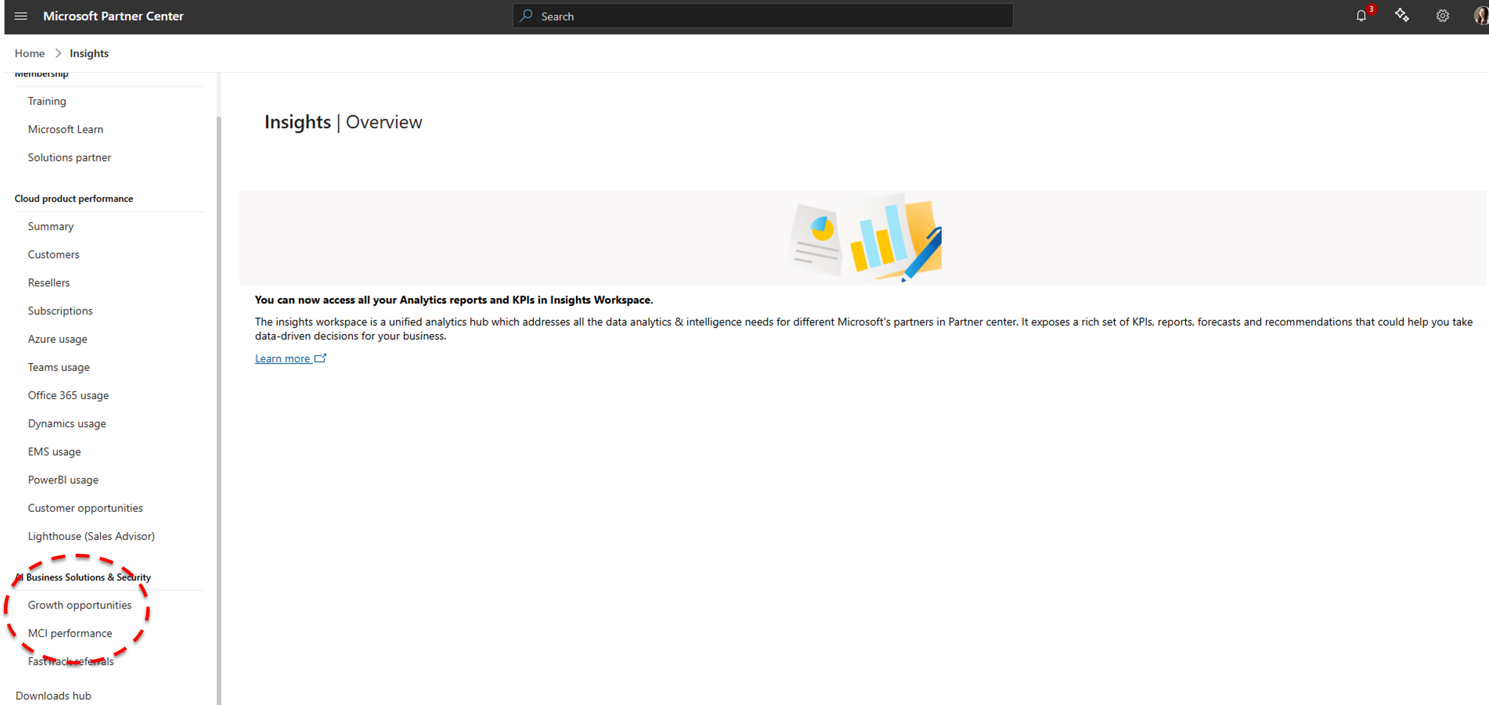Select Solutions partner in the sidebar
Screen dimensions: 1489x705
click(70, 158)
